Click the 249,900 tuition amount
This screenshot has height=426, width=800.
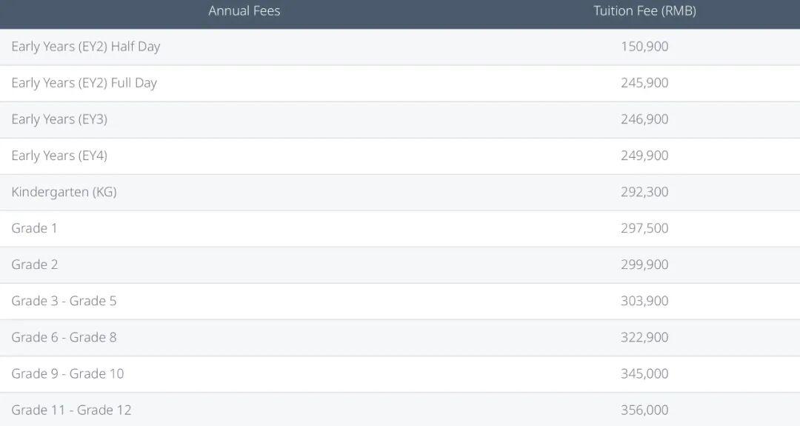pyautogui.click(x=644, y=156)
